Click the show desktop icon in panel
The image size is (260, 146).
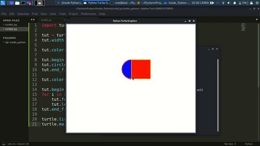11,3
